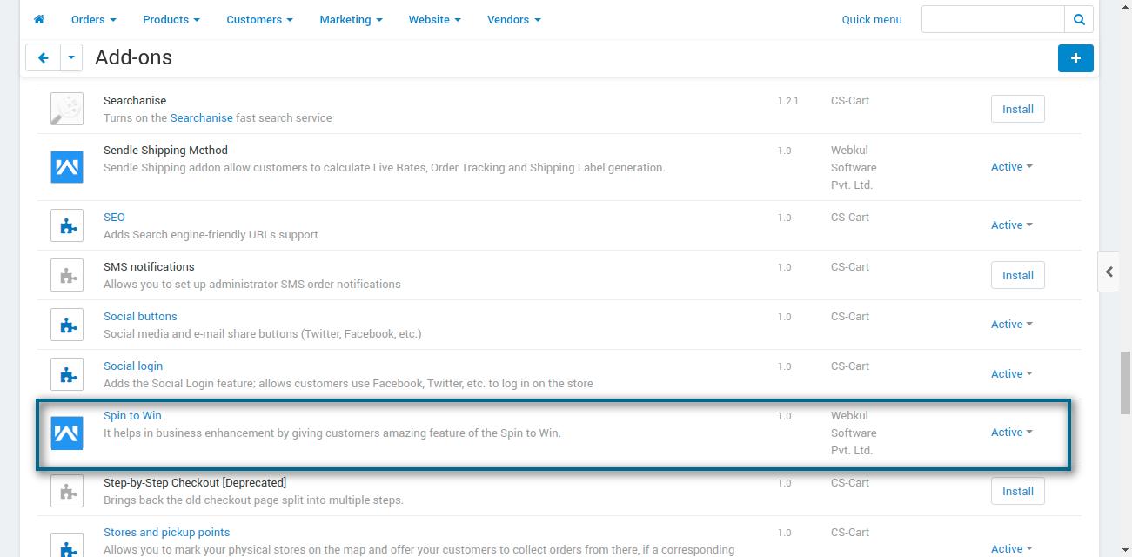Install the SMS notifications add-on
The height and width of the screenshot is (557, 1132).
pos(1017,275)
